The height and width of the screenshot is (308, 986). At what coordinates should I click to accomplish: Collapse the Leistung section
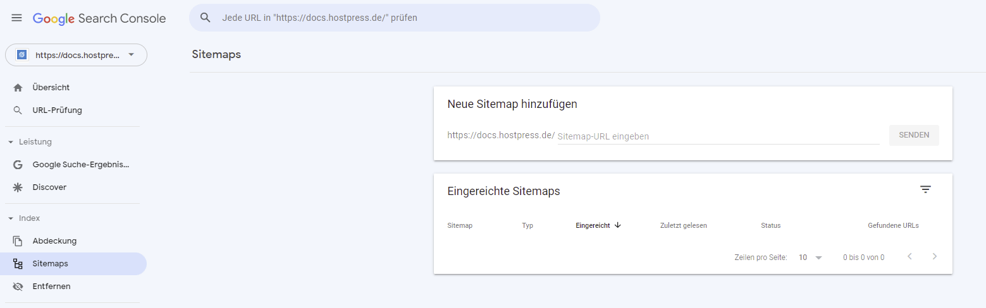tap(11, 142)
